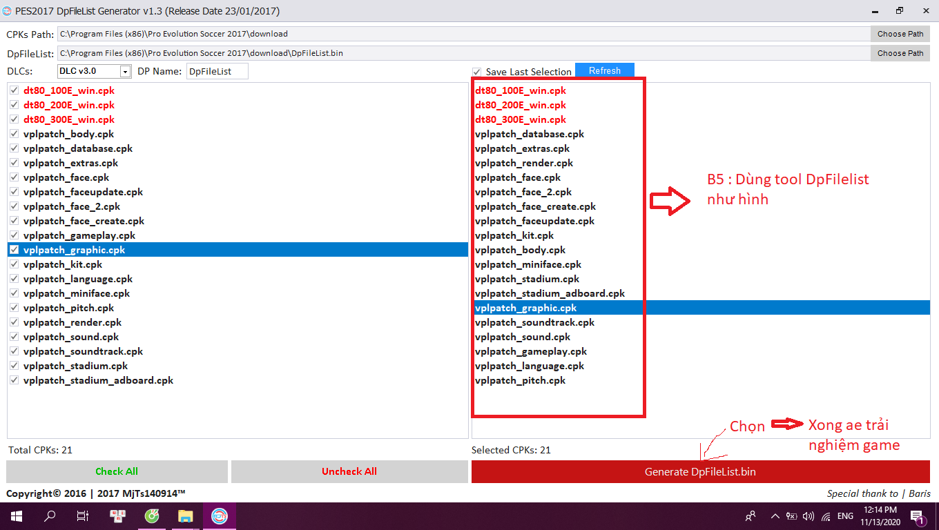
Task: Uncheck vplpatch_face.cpk checkbox
Action: click(14, 177)
